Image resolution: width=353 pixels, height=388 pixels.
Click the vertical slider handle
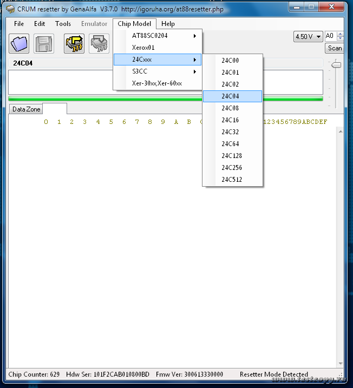(336, 65)
